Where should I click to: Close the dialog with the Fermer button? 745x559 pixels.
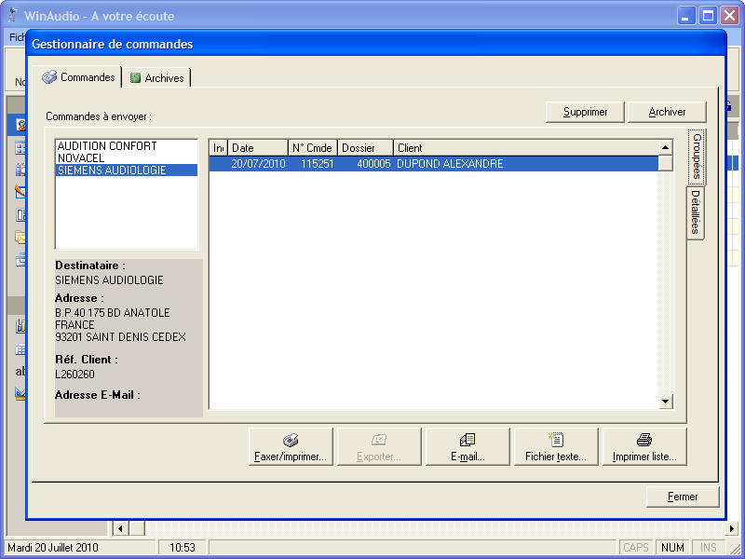(x=683, y=497)
